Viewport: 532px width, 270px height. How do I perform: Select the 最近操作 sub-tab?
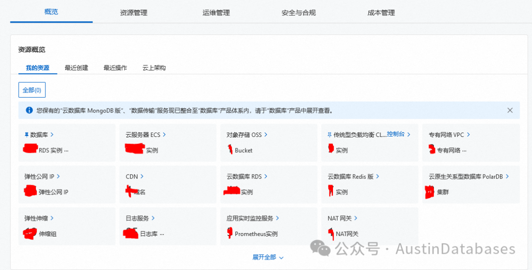pyautogui.click(x=115, y=67)
